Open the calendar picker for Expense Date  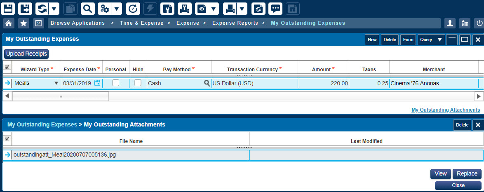click(x=97, y=83)
